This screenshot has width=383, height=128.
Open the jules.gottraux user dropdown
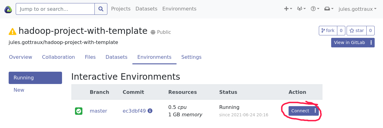coord(357,9)
